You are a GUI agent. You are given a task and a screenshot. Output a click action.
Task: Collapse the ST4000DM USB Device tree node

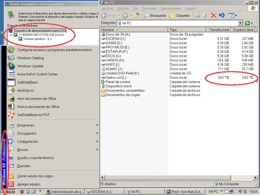coord(11,35)
